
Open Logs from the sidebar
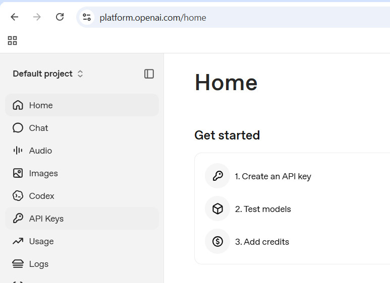click(x=82, y=264)
